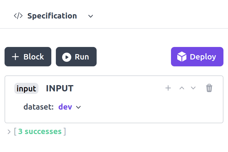Click the plus icon on the Block button
Screen dimensions: 228x152
(x=15, y=57)
